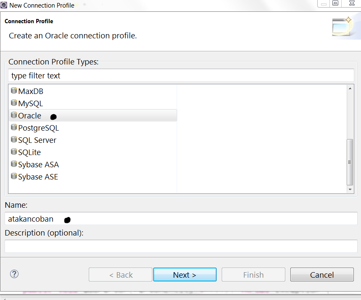Click into the type filter text field
361x300 pixels.
coord(181,75)
